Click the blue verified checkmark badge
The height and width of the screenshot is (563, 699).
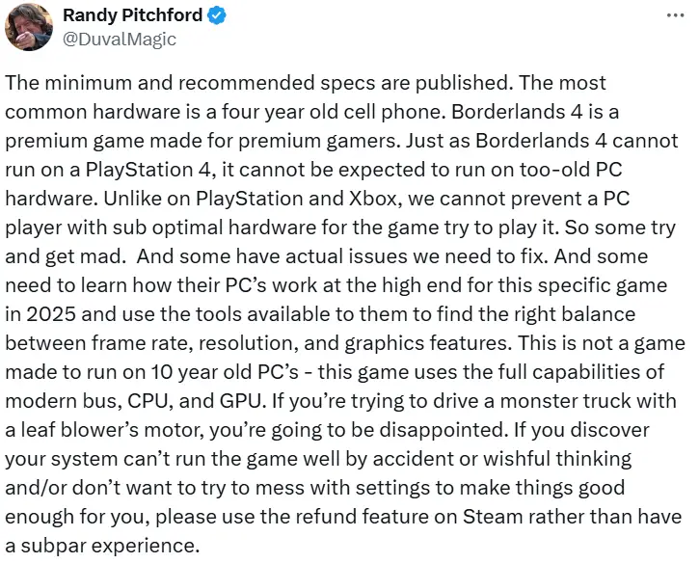pos(217,16)
